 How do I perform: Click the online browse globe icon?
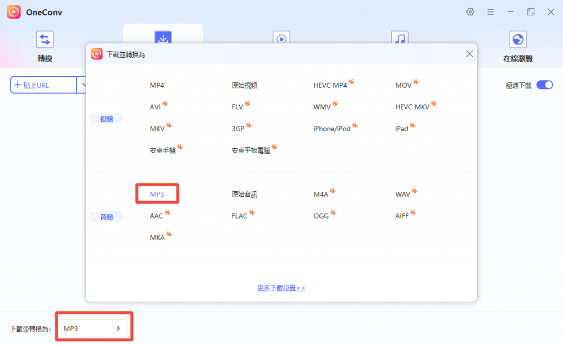(x=518, y=40)
